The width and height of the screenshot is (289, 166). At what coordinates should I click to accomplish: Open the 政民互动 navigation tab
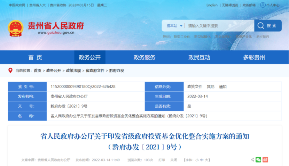tap(199, 57)
